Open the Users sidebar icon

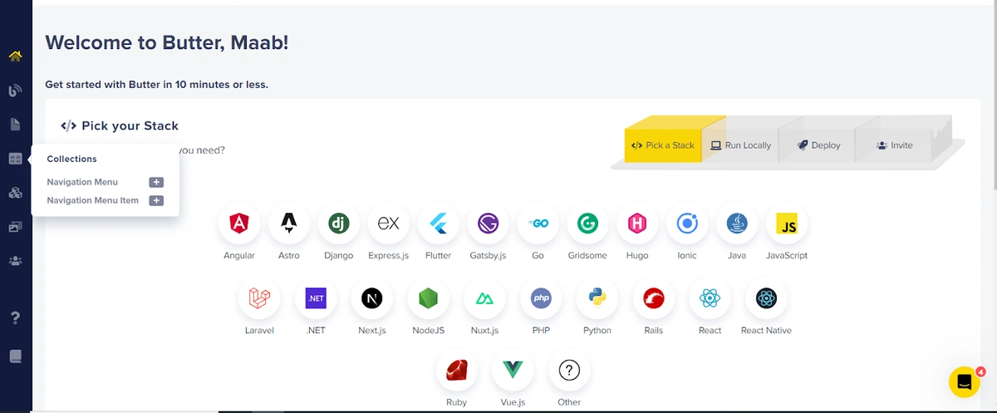point(15,261)
